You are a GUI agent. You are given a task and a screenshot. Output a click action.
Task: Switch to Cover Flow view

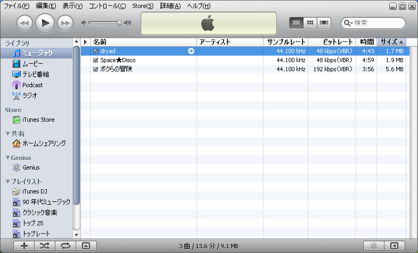[324, 23]
